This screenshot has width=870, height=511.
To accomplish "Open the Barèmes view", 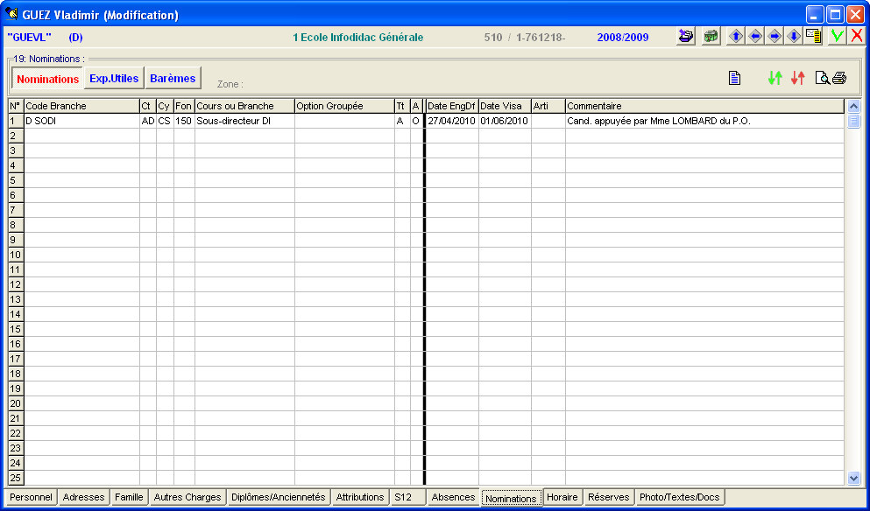I will pyautogui.click(x=173, y=78).
